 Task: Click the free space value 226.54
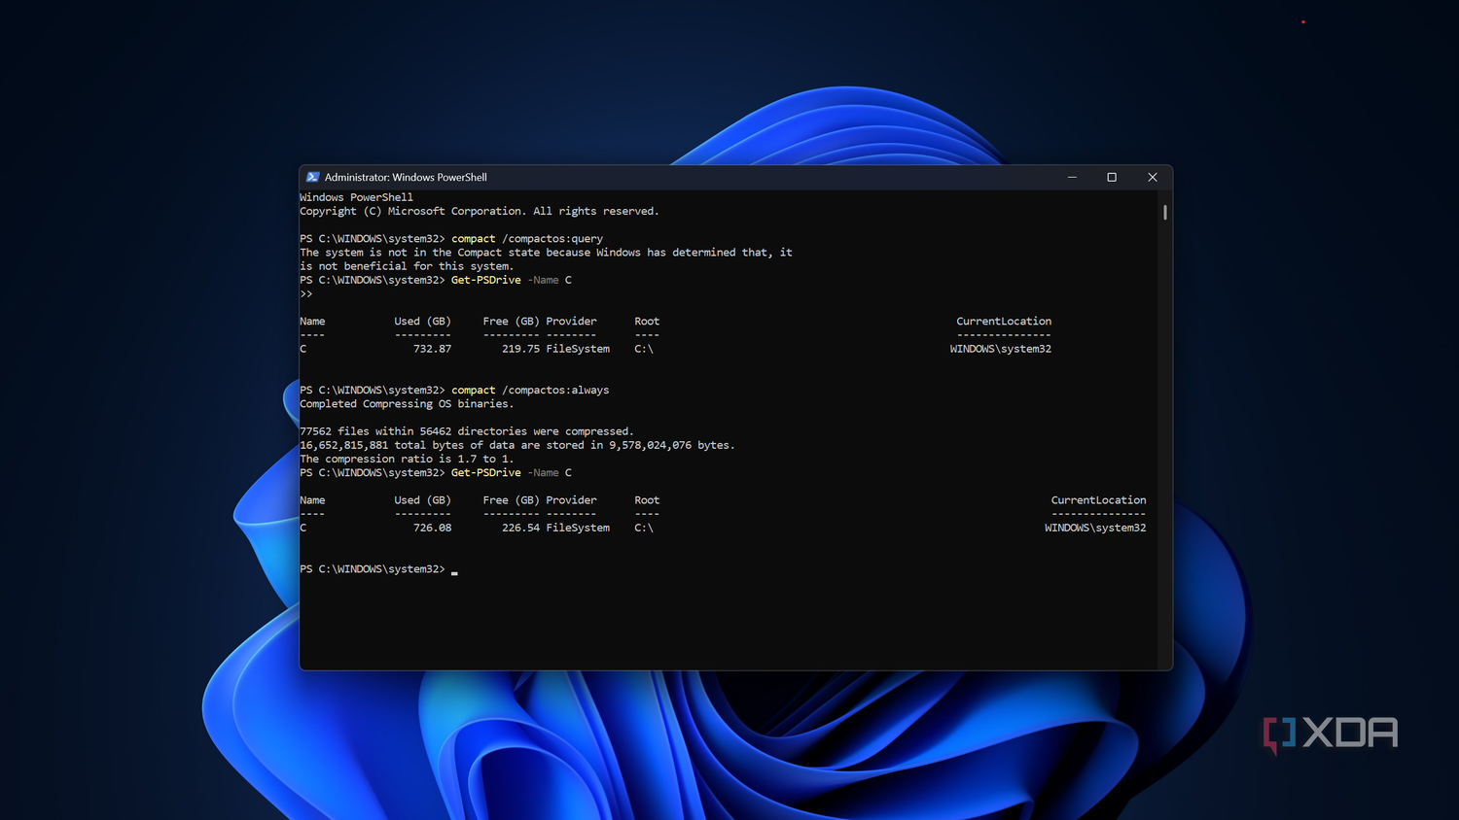click(x=520, y=528)
